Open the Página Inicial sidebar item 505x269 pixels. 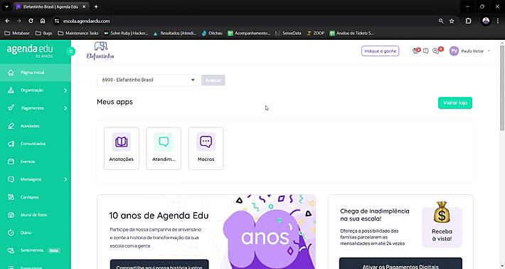click(36, 73)
